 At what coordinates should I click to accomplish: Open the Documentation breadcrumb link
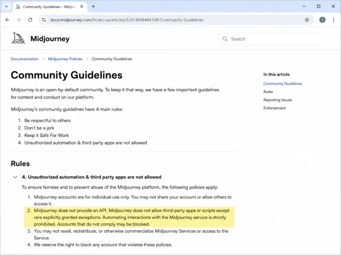(25, 59)
